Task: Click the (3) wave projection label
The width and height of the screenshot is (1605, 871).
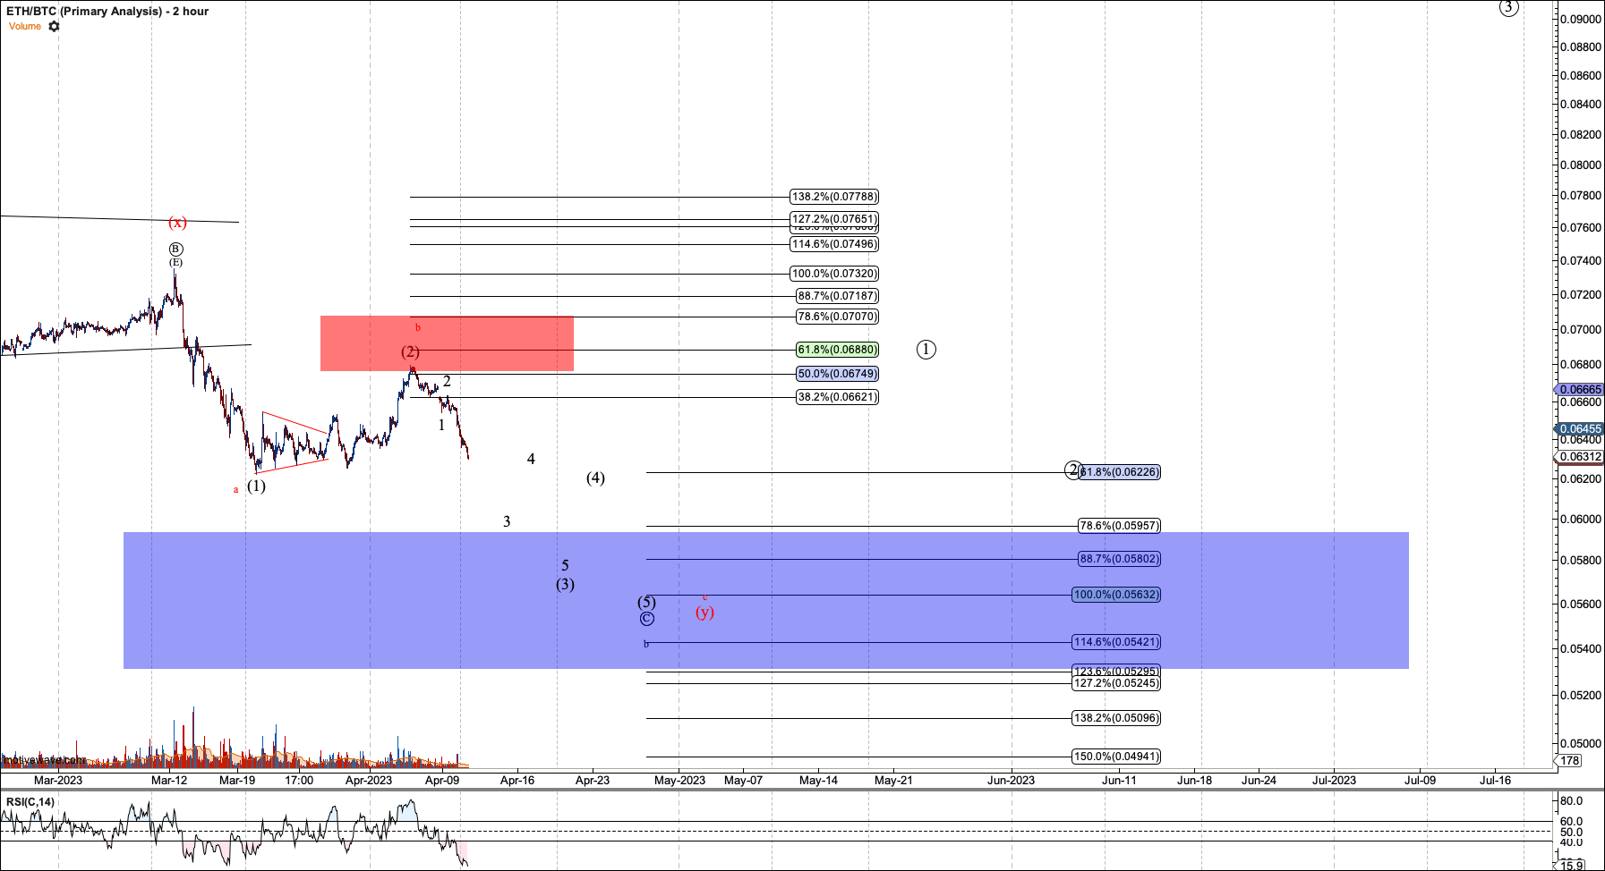Action: (x=565, y=585)
